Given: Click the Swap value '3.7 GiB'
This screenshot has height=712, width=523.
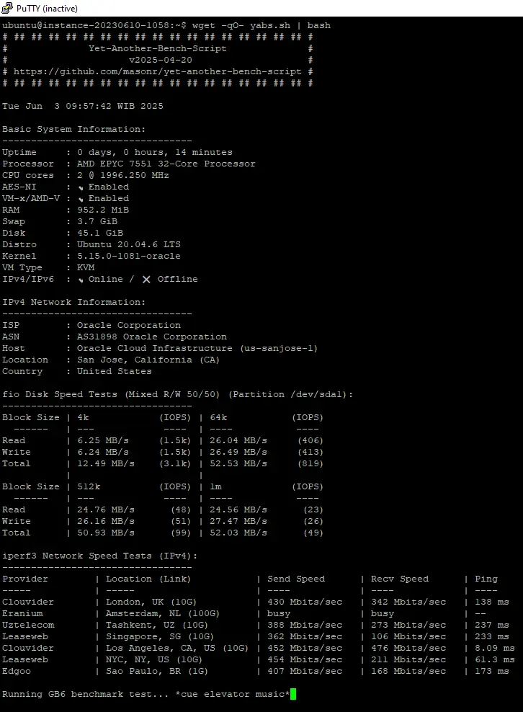Looking at the screenshot, I should [x=97, y=221].
